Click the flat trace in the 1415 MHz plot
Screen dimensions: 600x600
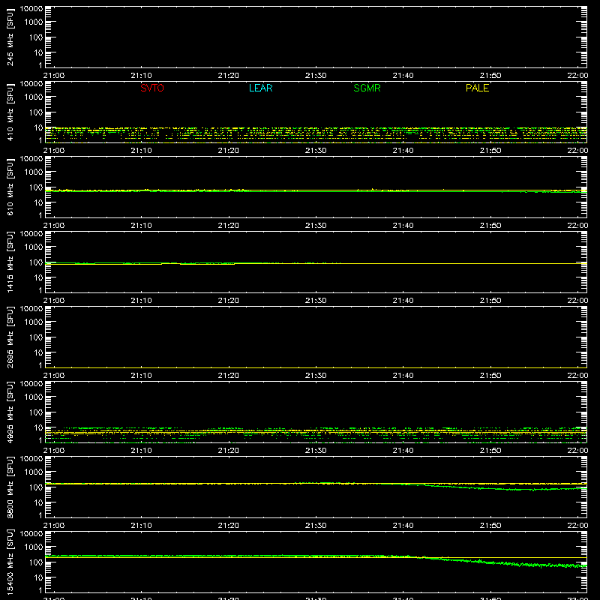pyautogui.click(x=316, y=263)
